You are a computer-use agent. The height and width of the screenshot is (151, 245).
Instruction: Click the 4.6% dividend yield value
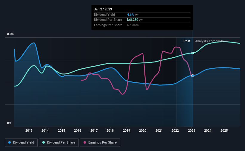click(130, 15)
